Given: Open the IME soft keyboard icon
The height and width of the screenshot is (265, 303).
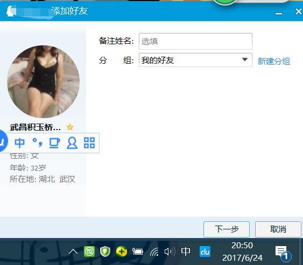Looking at the screenshot, I should pyautogui.click(x=54, y=143).
